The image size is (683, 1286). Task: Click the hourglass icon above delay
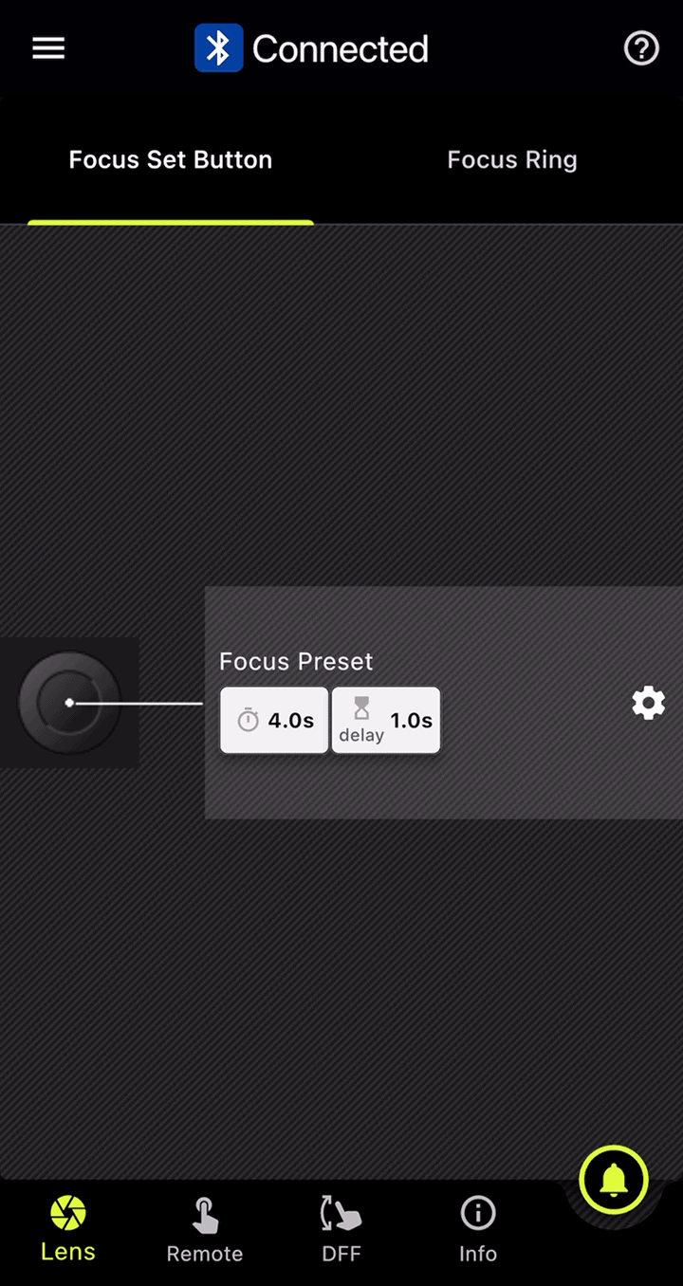tap(361, 707)
